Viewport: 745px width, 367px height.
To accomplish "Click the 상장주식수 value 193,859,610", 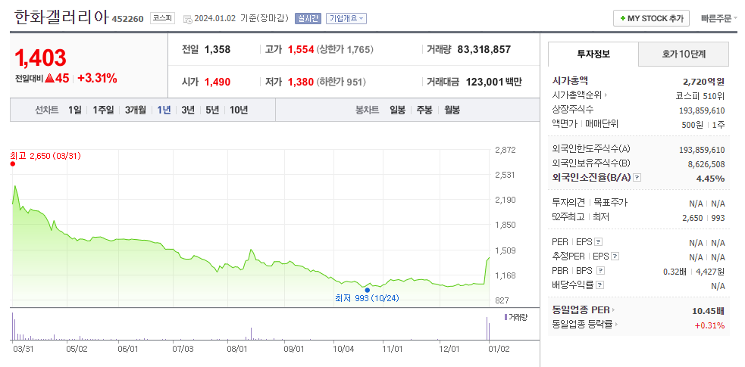I will pos(702,110).
